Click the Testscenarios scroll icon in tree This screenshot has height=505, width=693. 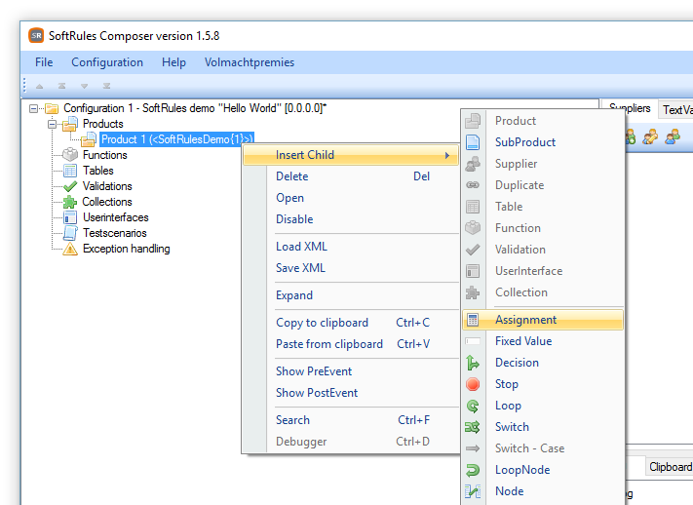tap(70, 233)
